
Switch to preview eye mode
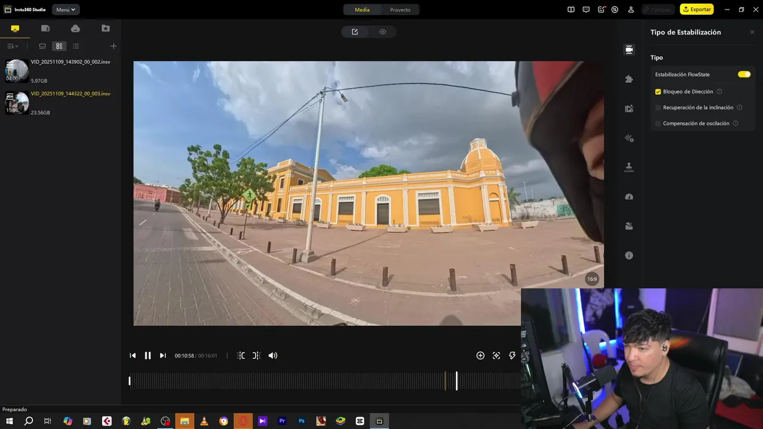tap(383, 32)
